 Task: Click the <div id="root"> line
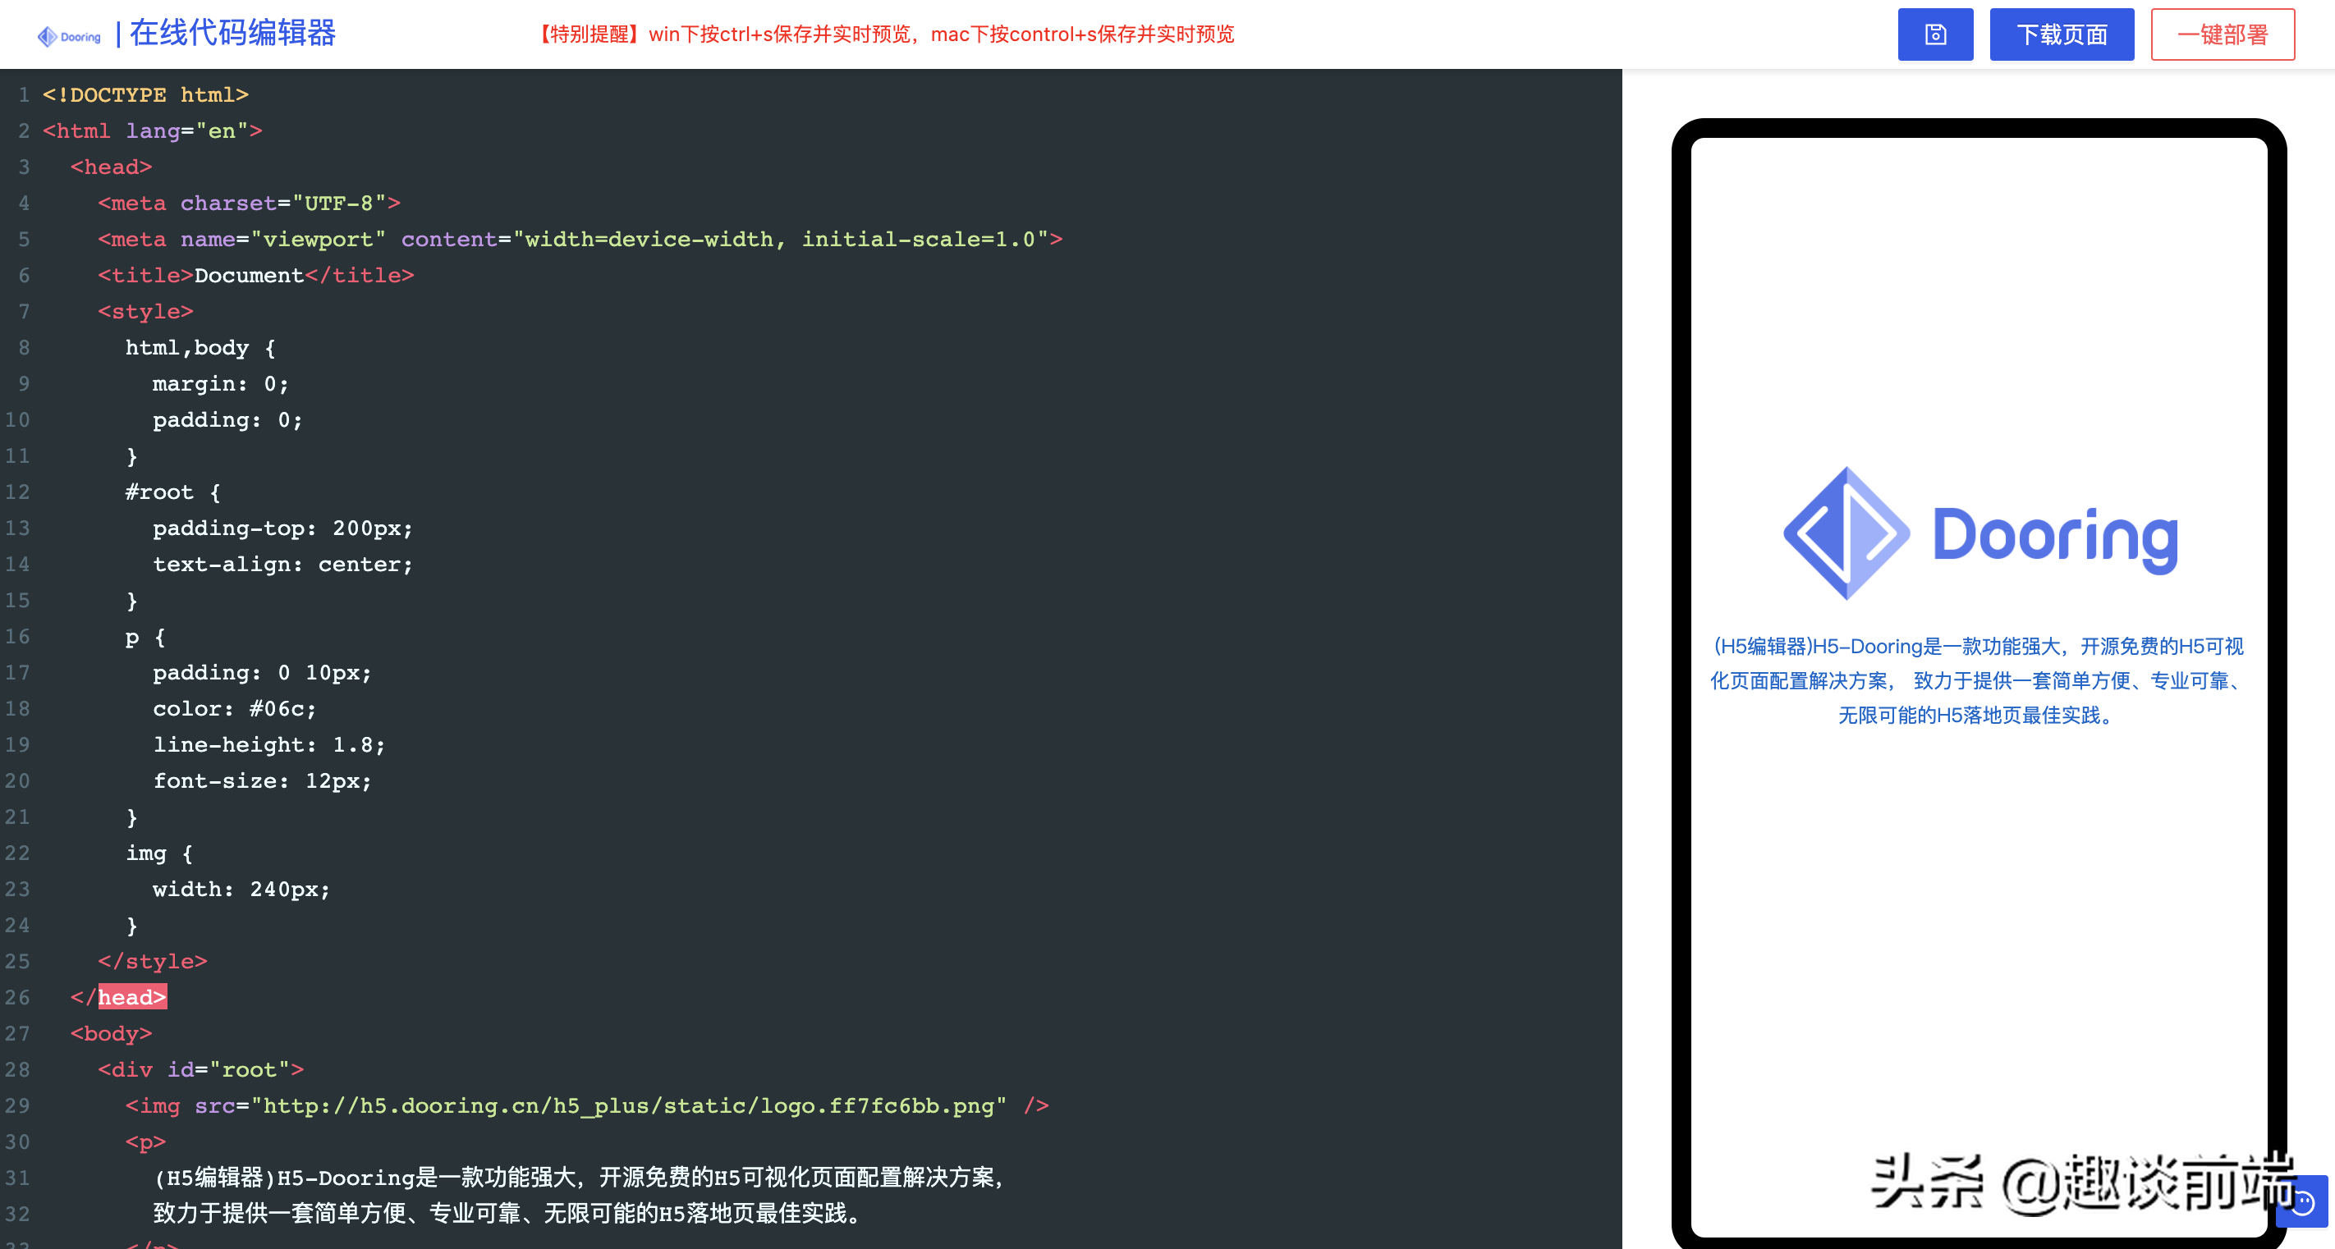pos(200,1069)
